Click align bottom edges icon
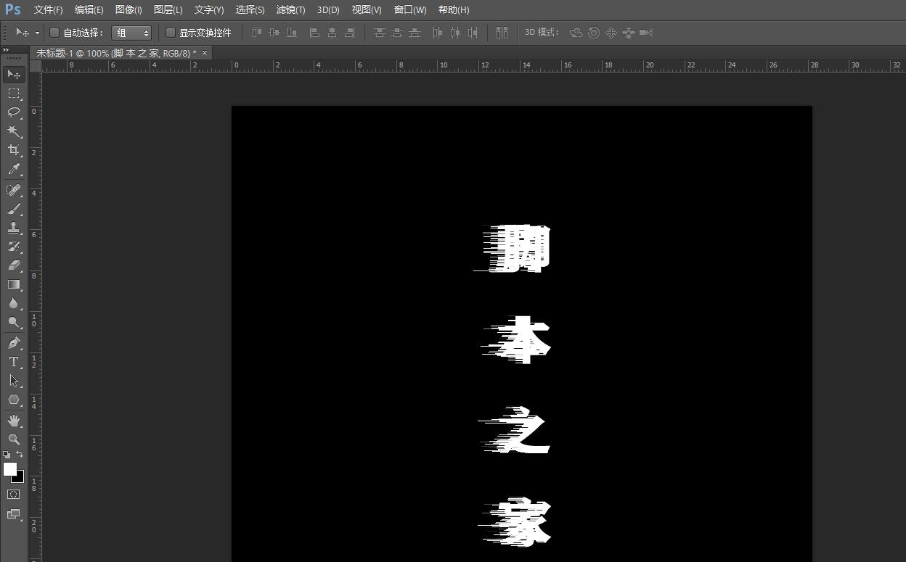 coord(292,33)
